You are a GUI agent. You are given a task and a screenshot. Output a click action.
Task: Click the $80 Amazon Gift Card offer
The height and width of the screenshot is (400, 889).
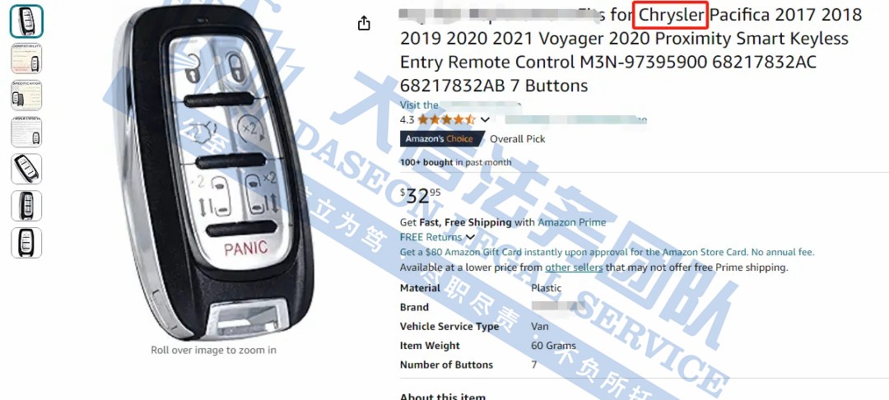[607, 252]
